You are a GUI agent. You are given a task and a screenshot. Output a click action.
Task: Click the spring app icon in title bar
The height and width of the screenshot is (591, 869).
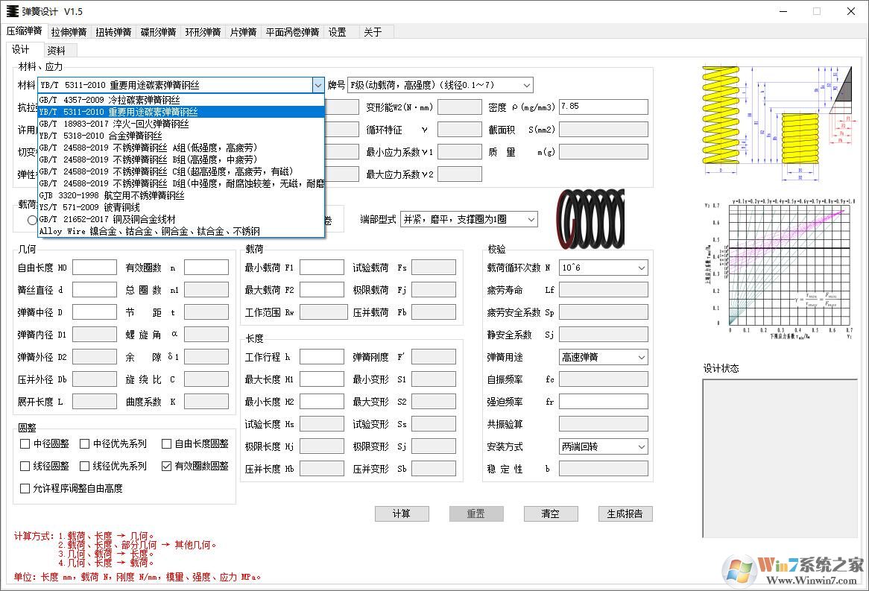pos(12,11)
